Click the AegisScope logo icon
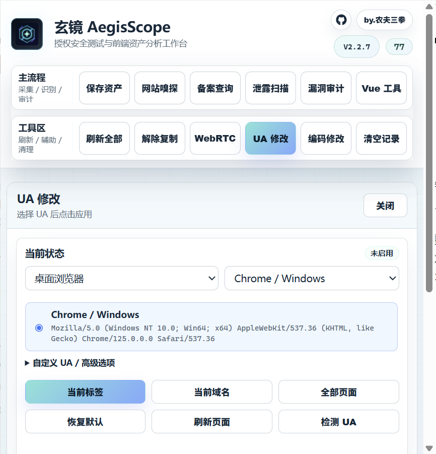This screenshot has height=454, width=436. pos(27,34)
